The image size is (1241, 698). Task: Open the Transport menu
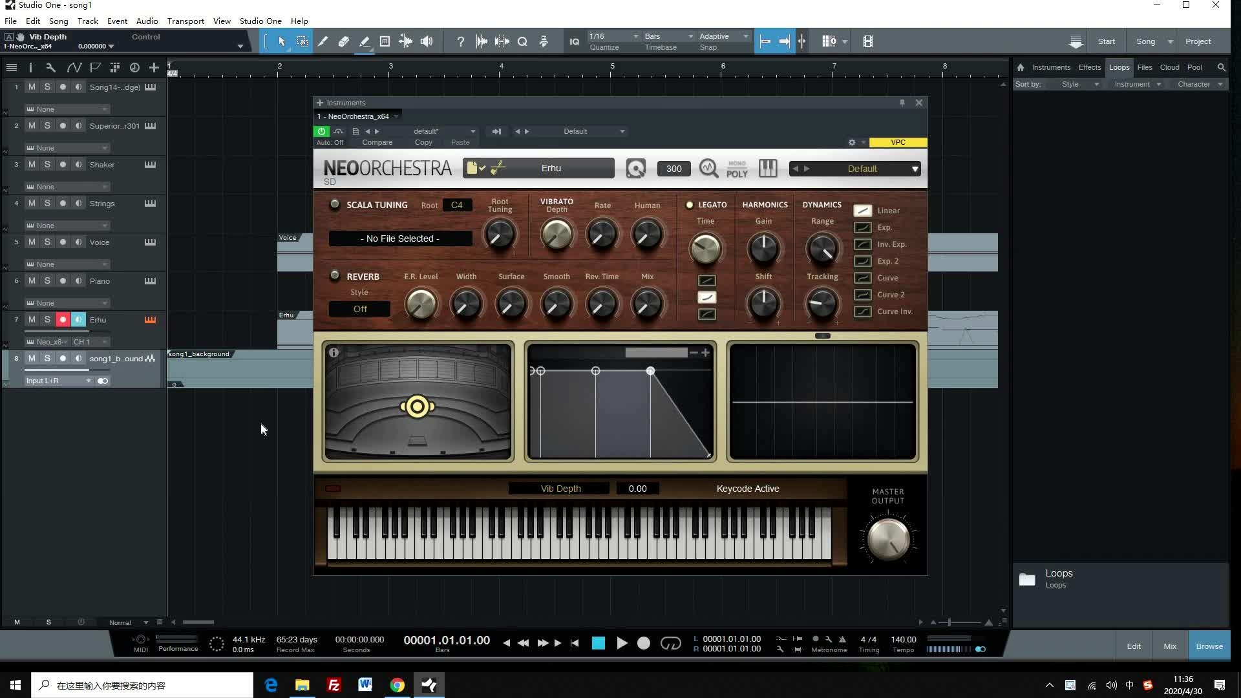pos(186,21)
